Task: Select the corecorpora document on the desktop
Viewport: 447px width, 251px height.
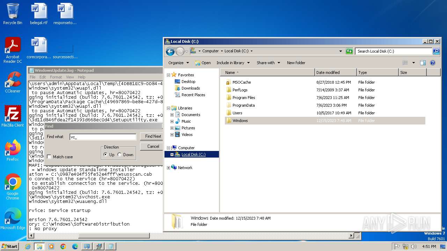Action: click(x=39, y=48)
